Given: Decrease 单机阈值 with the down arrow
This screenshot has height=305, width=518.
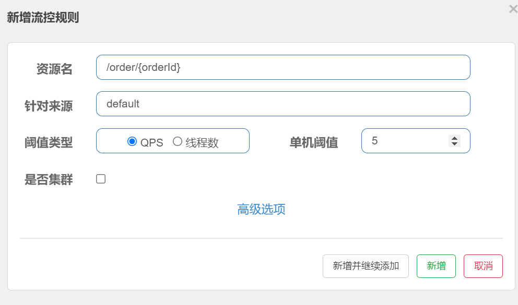Looking at the screenshot, I should pos(455,144).
